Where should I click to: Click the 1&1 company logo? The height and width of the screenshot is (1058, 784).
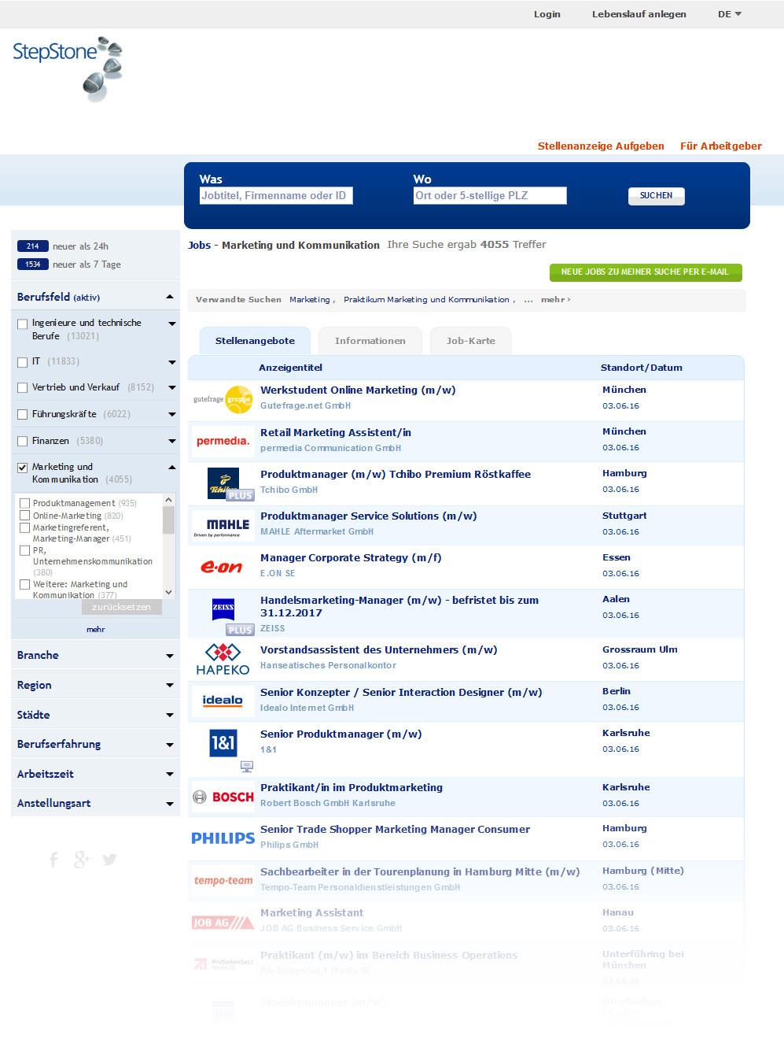point(223,742)
